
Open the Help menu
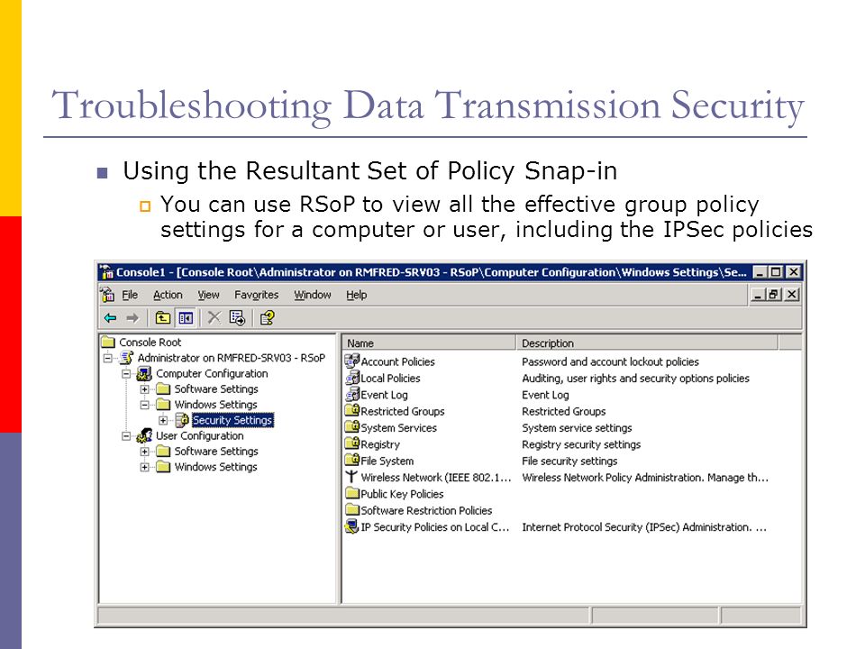357,295
